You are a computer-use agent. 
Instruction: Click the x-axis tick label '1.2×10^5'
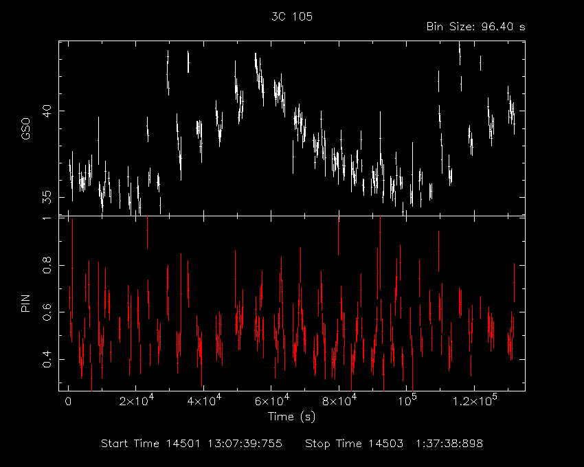tap(475, 400)
